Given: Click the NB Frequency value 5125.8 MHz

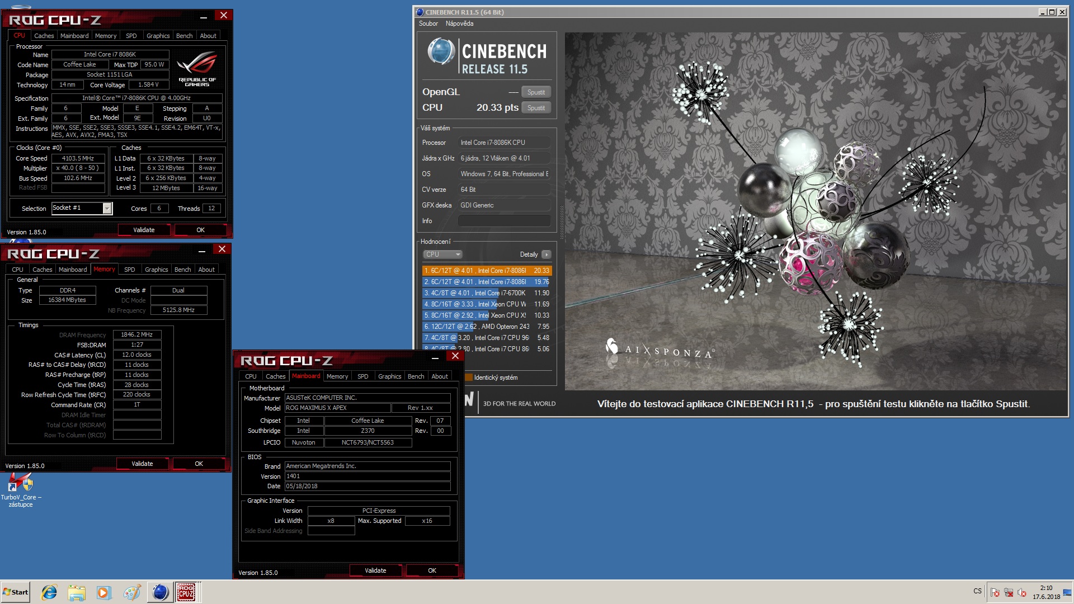Looking at the screenshot, I should [178, 310].
